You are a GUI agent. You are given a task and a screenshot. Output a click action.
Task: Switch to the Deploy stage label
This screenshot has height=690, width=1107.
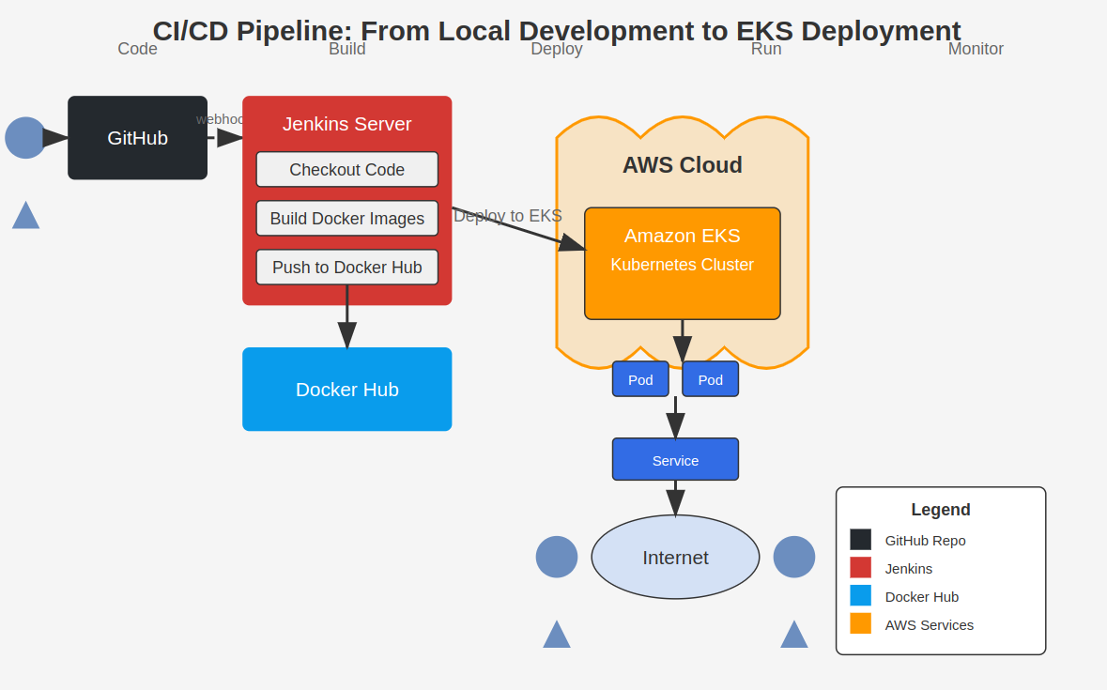556,48
